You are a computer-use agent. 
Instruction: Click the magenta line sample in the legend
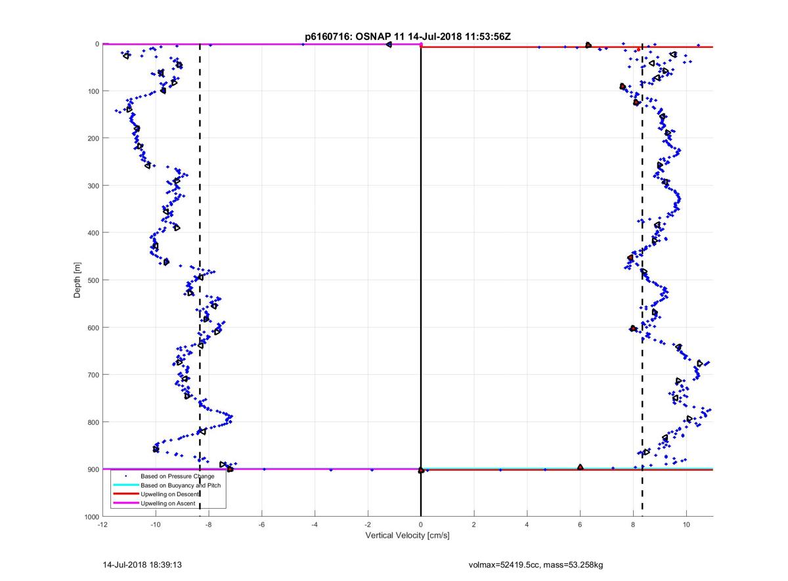pos(126,503)
